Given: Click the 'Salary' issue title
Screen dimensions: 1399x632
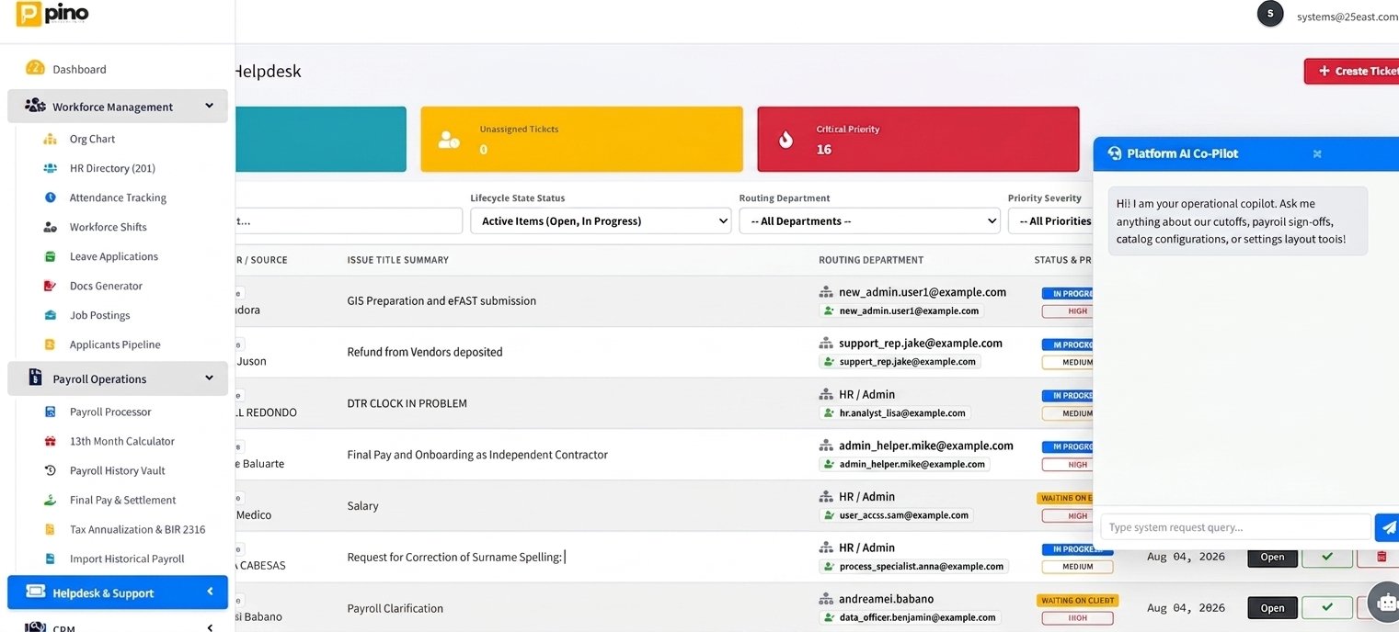Looking at the screenshot, I should [362, 506].
